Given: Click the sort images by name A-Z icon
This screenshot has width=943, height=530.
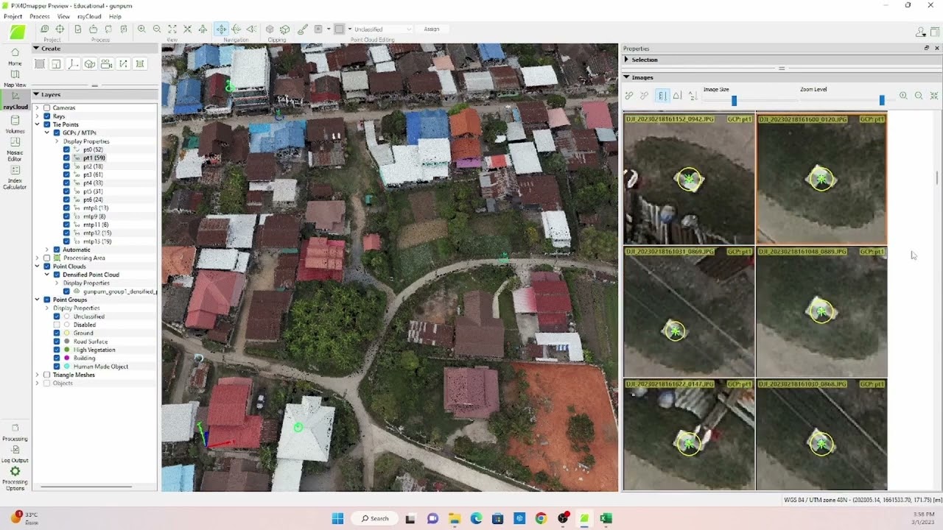Looking at the screenshot, I should coord(693,96).
